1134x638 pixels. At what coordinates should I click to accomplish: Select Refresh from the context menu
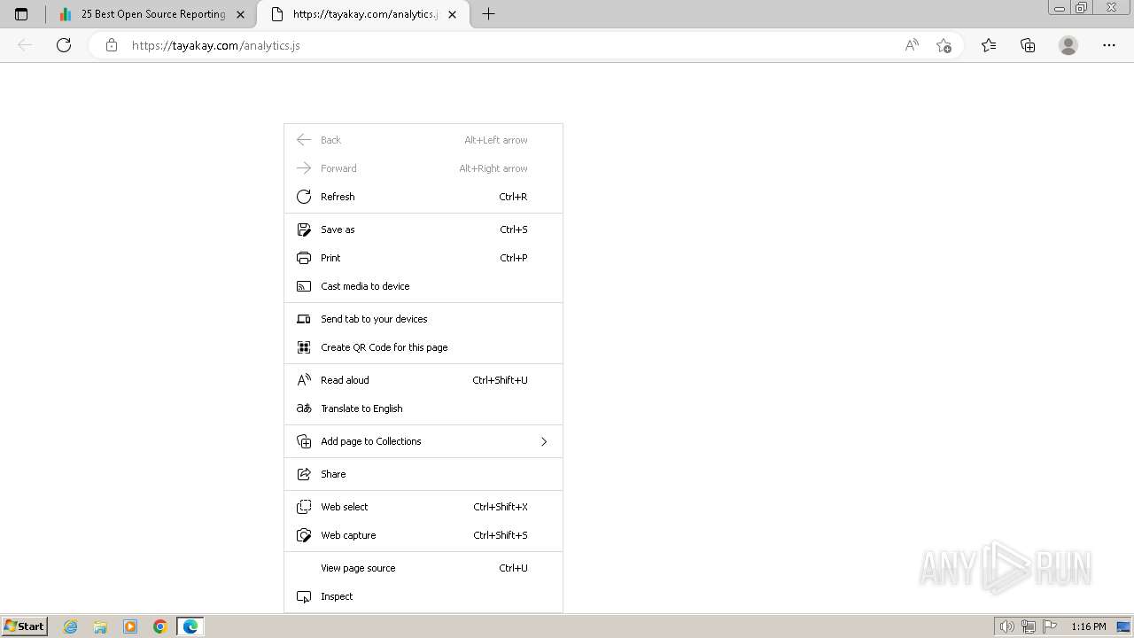click(x=423, y=197)
